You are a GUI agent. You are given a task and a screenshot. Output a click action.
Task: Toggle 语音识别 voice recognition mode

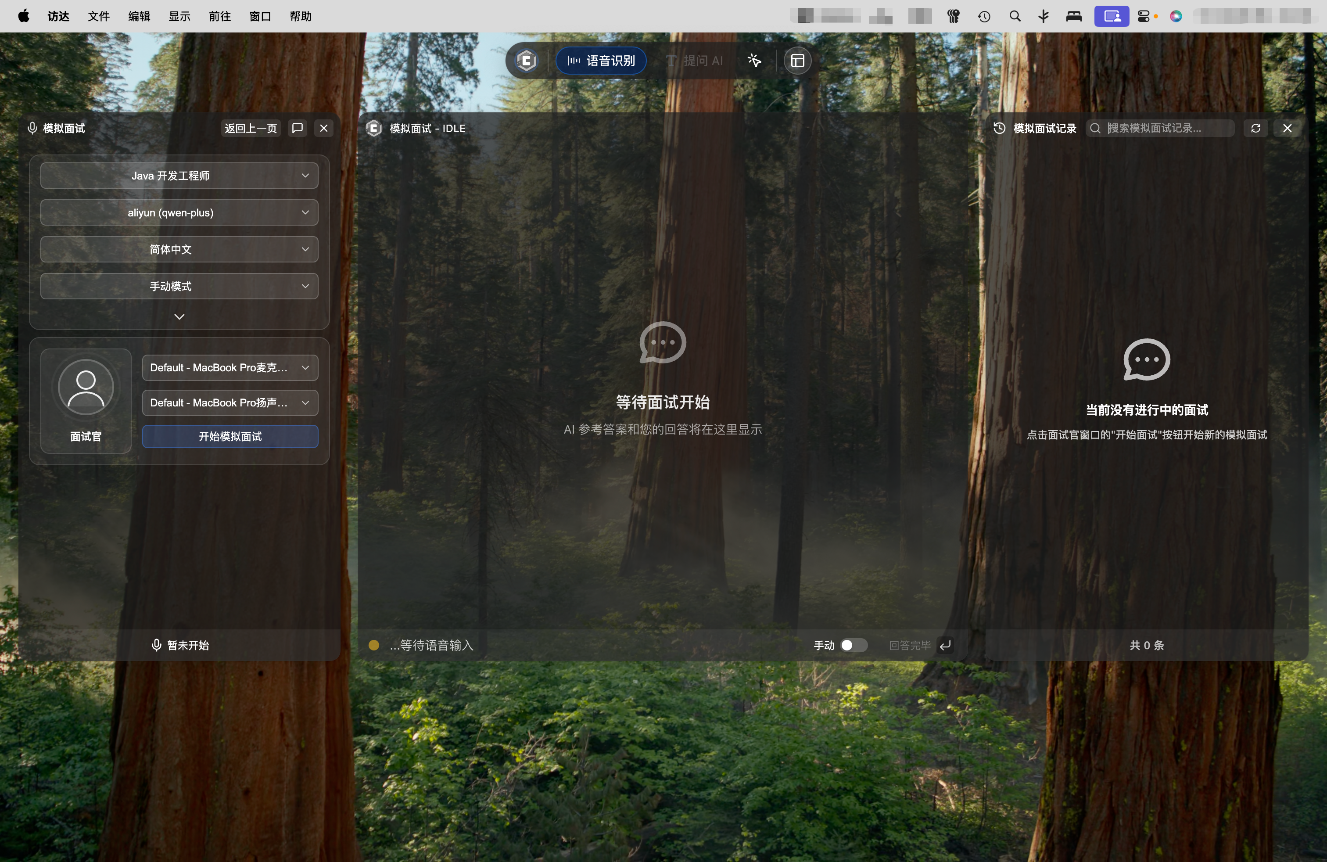(x=601, y=60)
